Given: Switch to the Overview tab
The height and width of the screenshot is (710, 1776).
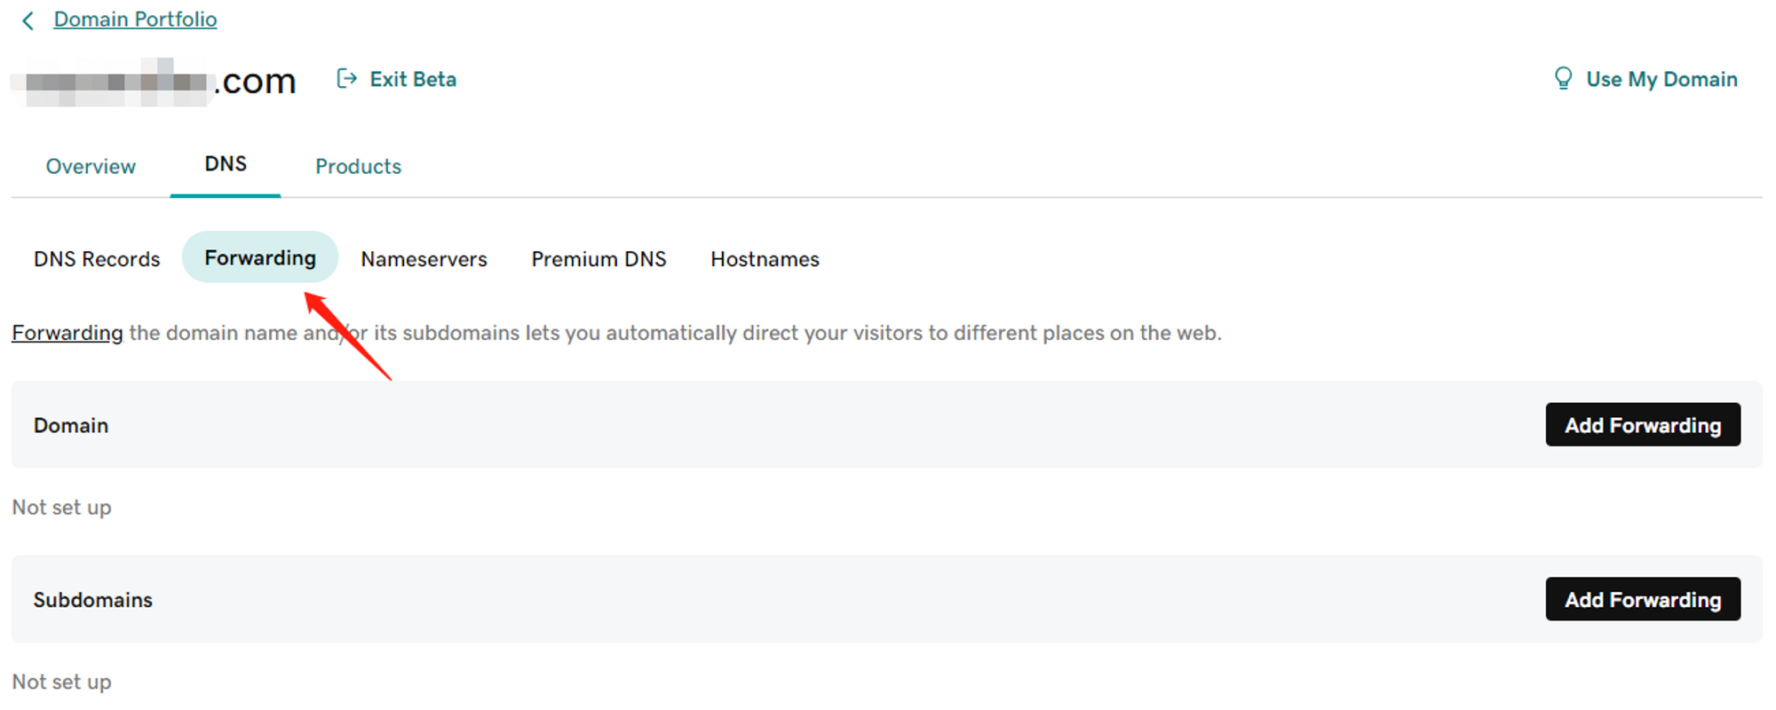Looking at the screenshot, I should [91, 166].
